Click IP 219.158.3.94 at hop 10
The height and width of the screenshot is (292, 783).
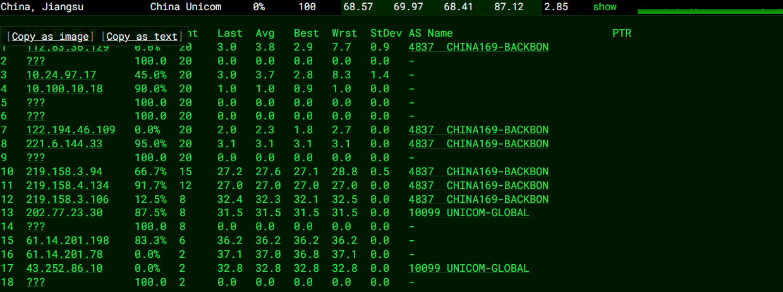click(64, 172)
